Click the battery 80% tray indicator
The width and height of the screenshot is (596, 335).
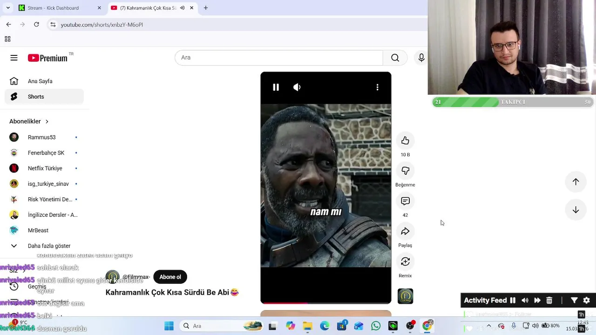tap(550, 326)
